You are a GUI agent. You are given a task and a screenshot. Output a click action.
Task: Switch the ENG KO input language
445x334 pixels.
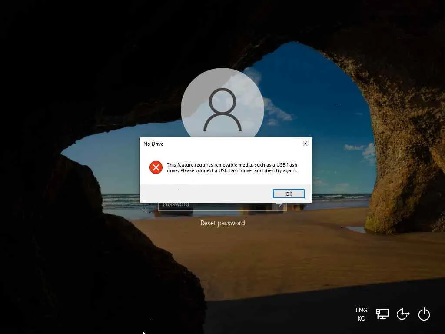361,314
